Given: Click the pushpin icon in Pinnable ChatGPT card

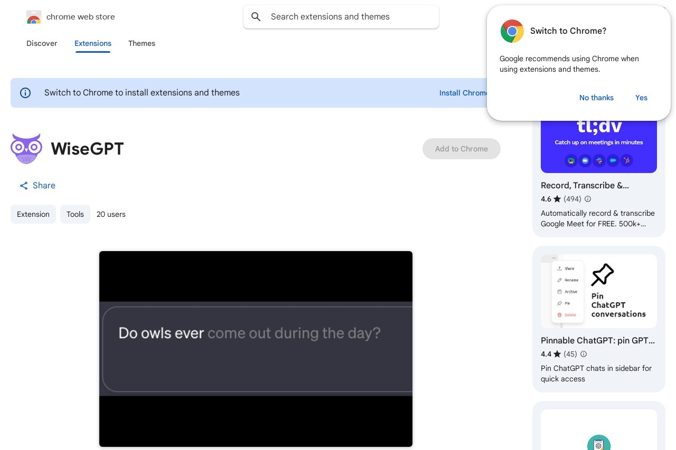Looking at the screenshot, I should tap(602, 274).
